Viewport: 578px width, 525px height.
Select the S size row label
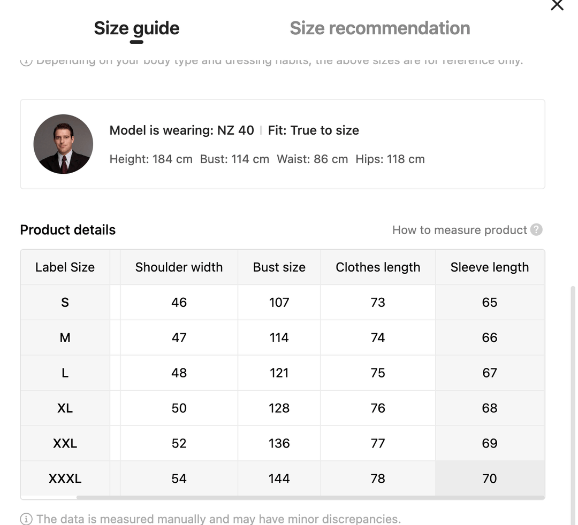pyautogui.click(x=65, y=303)
